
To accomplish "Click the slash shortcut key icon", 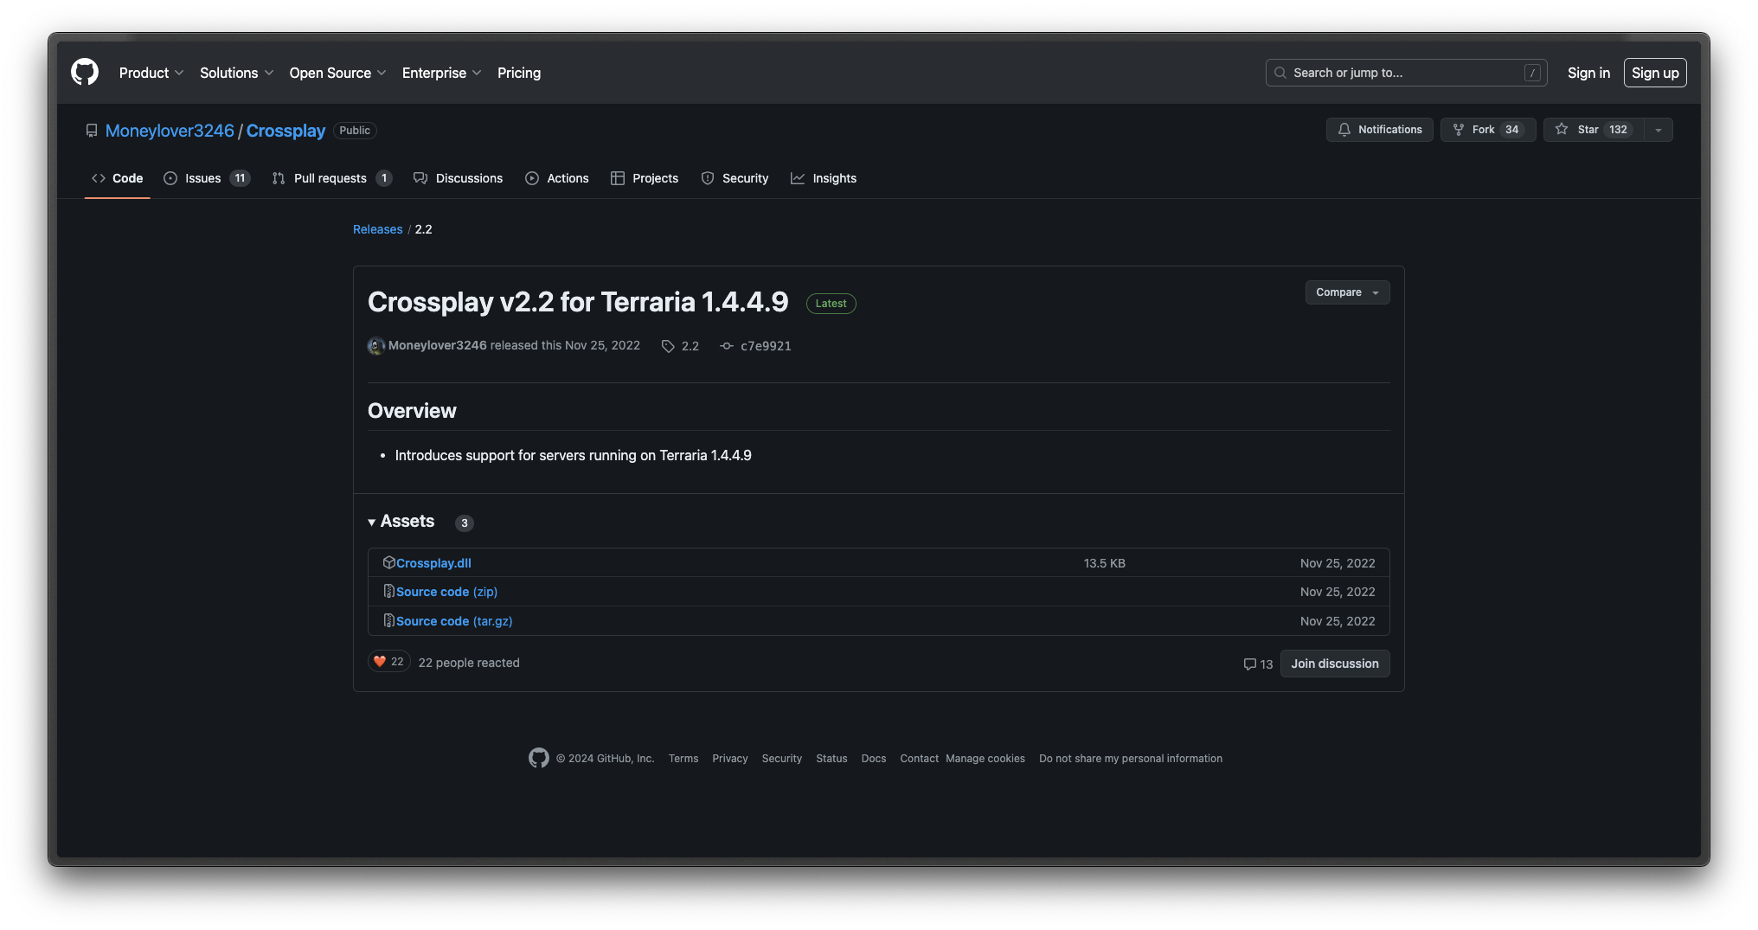I will pos(1532,73).
